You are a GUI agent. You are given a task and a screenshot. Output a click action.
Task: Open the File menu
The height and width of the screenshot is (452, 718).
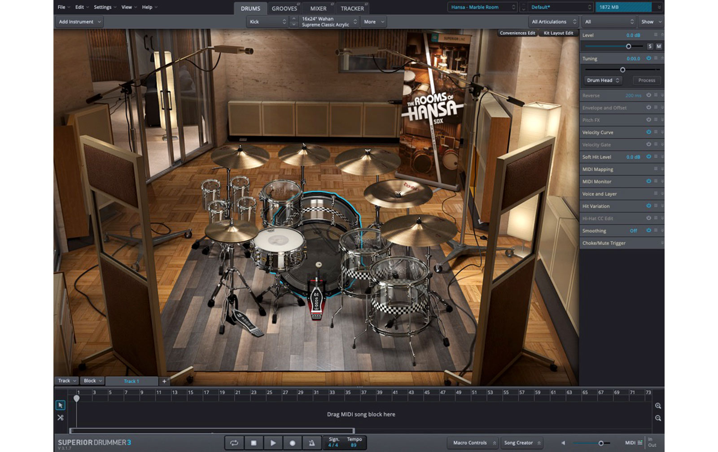pos(64,7)
